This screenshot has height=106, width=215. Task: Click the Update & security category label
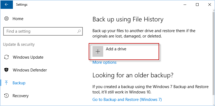[x=19, y=44]
